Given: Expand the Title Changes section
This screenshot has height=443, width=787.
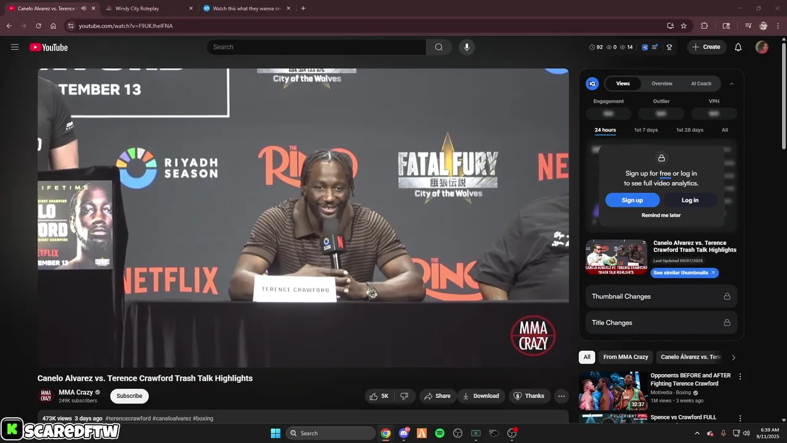Looking at the screenshot, I should pyautogui.click(x=661, y=322).
